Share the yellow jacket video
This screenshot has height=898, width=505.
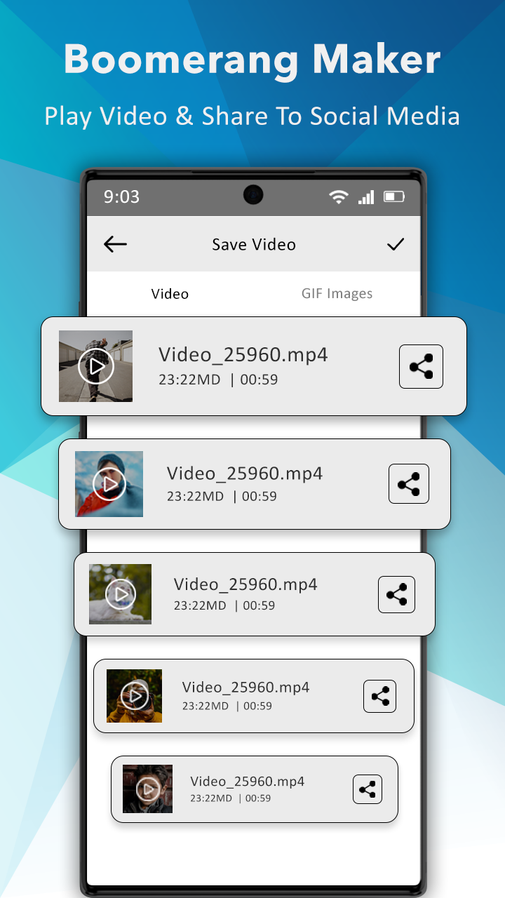379,696
